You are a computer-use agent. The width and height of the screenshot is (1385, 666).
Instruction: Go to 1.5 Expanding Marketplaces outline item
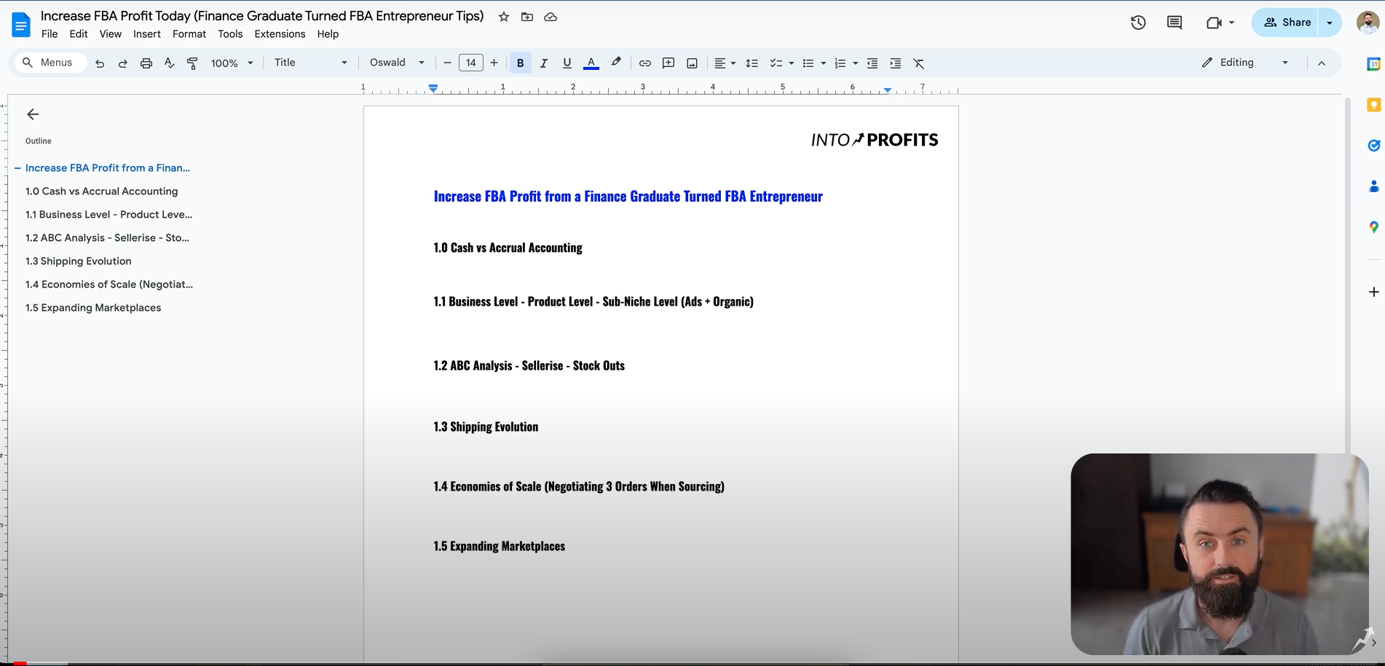tap(93, 308)
